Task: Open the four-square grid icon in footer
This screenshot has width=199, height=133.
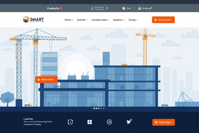Action: [90, 122]
